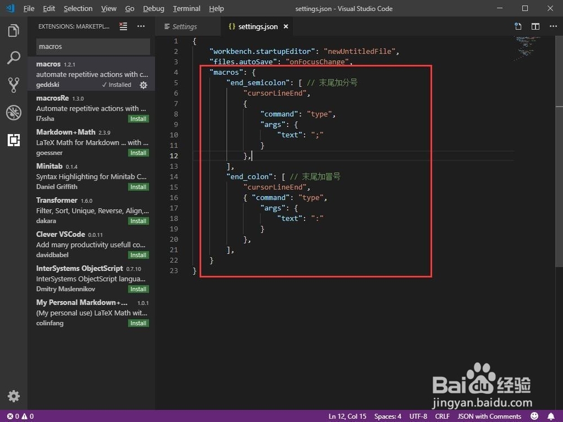Open notifications bell in status bar
This screenshot has width=563, height=422.
coord(551,416)
